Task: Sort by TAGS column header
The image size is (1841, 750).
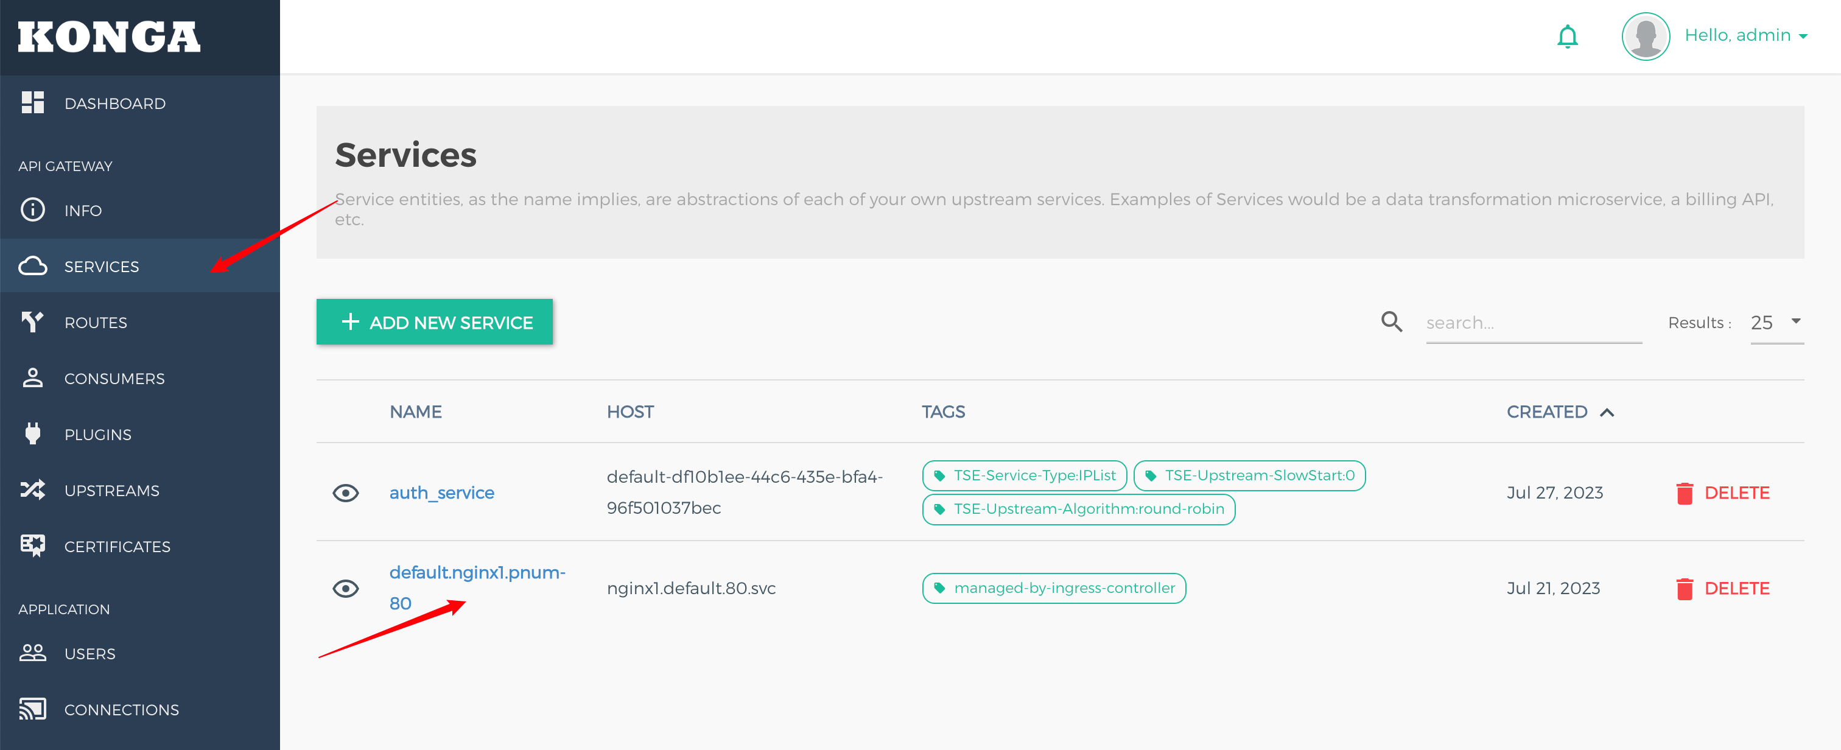Action: (x=942, y=412)
